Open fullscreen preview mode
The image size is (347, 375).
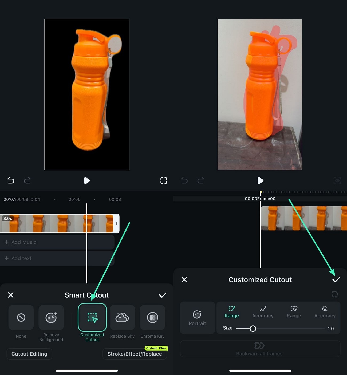click(164, 181)
